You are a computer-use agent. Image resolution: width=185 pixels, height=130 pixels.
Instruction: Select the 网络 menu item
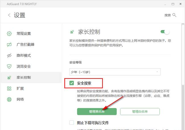coord(31,100)
